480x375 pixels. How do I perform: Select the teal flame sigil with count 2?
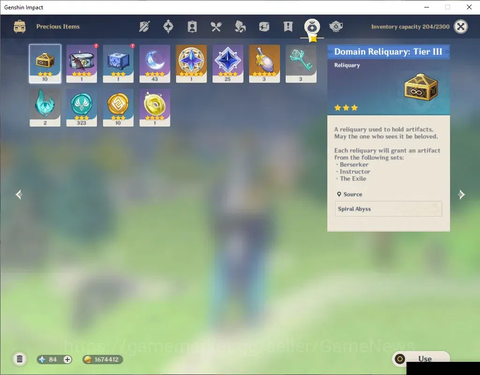45,107
